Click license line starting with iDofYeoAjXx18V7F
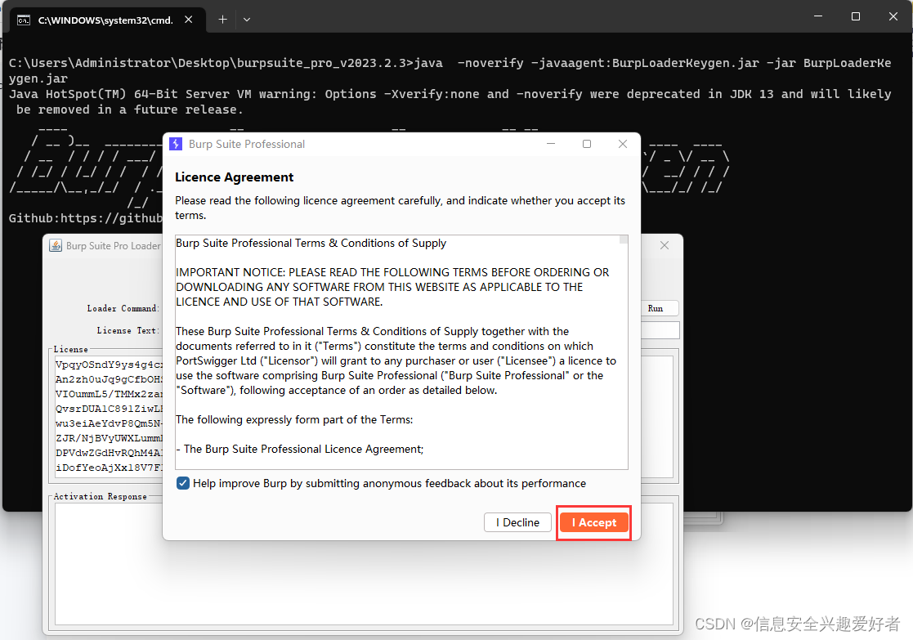 [x=109, y=468]
